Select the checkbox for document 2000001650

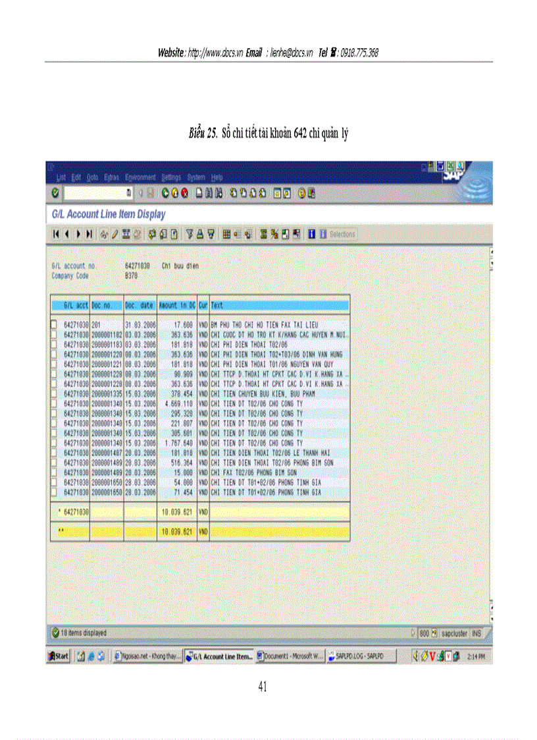[x=53, y=490]
